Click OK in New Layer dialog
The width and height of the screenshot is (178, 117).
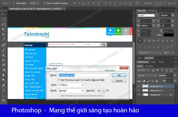(119, 75)
